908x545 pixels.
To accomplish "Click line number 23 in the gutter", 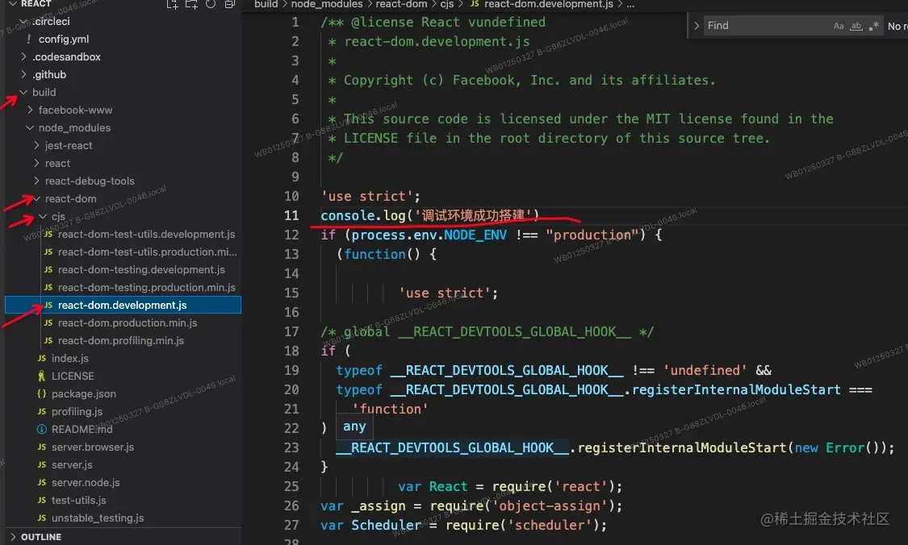I will 291,447.
